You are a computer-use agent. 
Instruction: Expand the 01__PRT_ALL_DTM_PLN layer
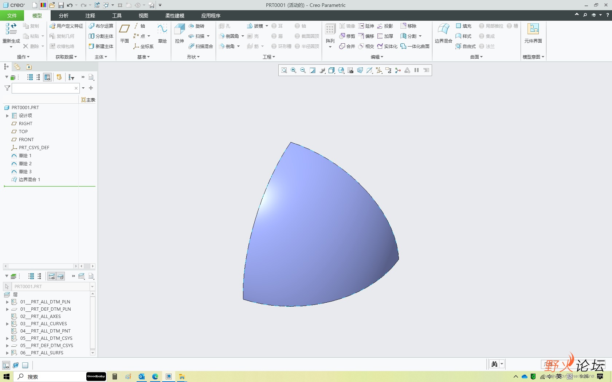click(7, 302)
